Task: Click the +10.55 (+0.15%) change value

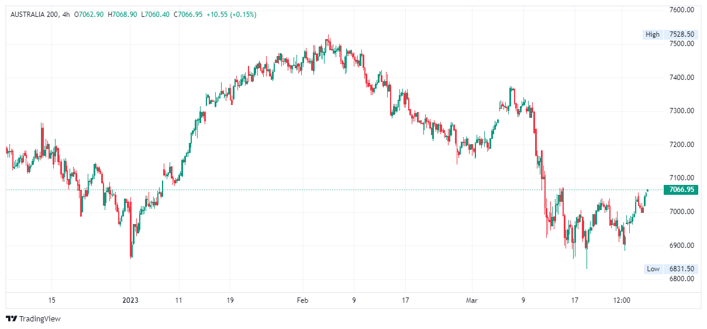Action: tap(231, 14)
